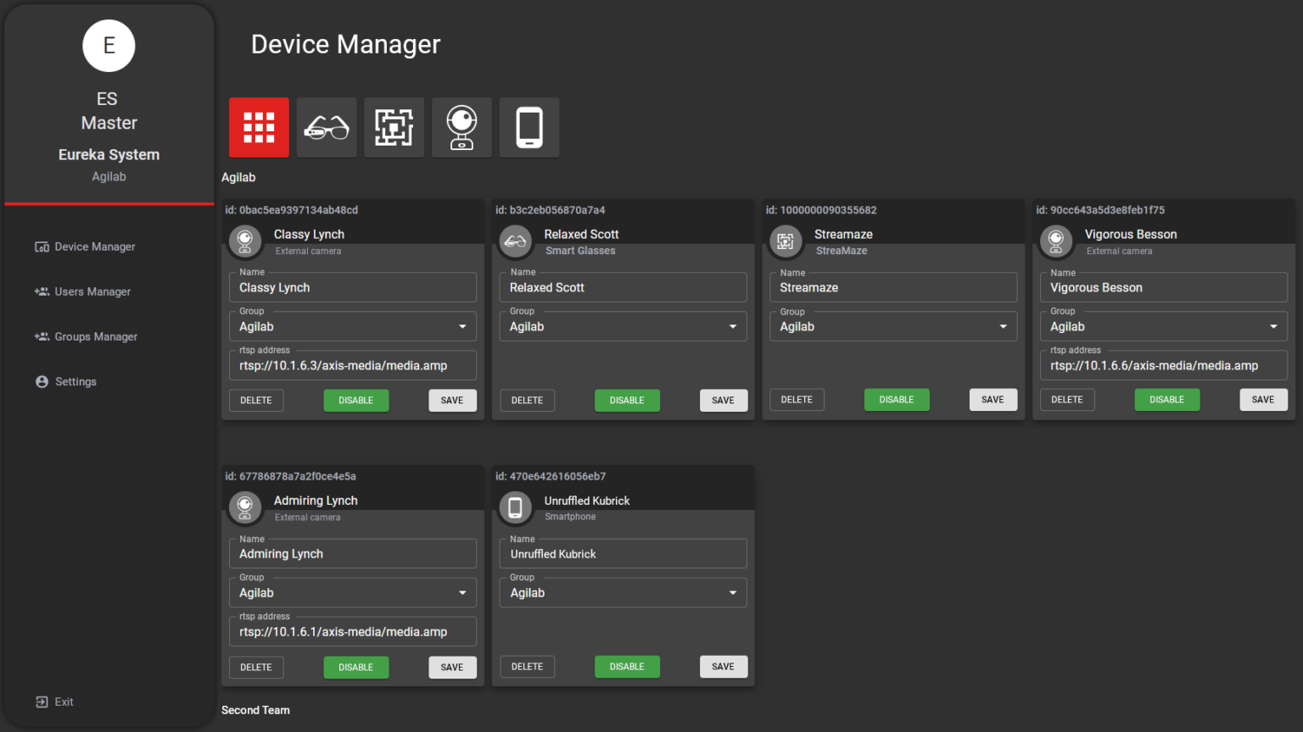Select the all-devices grid filter icon

[259, 127]
